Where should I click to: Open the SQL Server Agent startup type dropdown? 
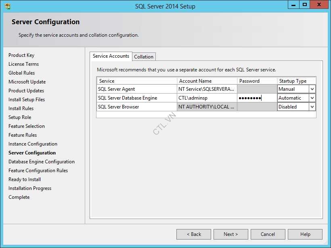(x=313, y=89)
